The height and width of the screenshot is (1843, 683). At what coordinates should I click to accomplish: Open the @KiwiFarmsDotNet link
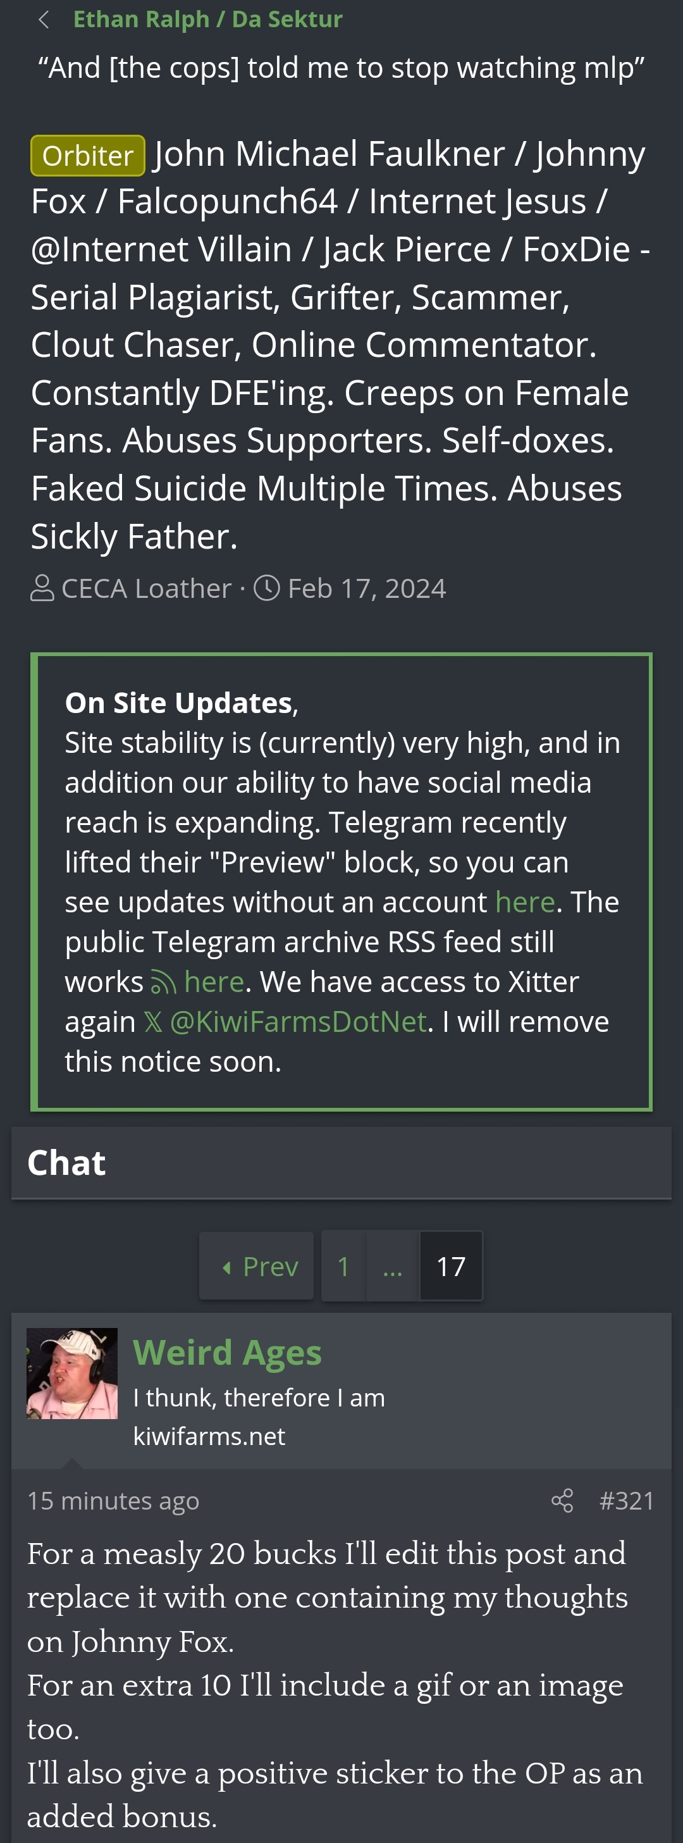(298, 1022)
